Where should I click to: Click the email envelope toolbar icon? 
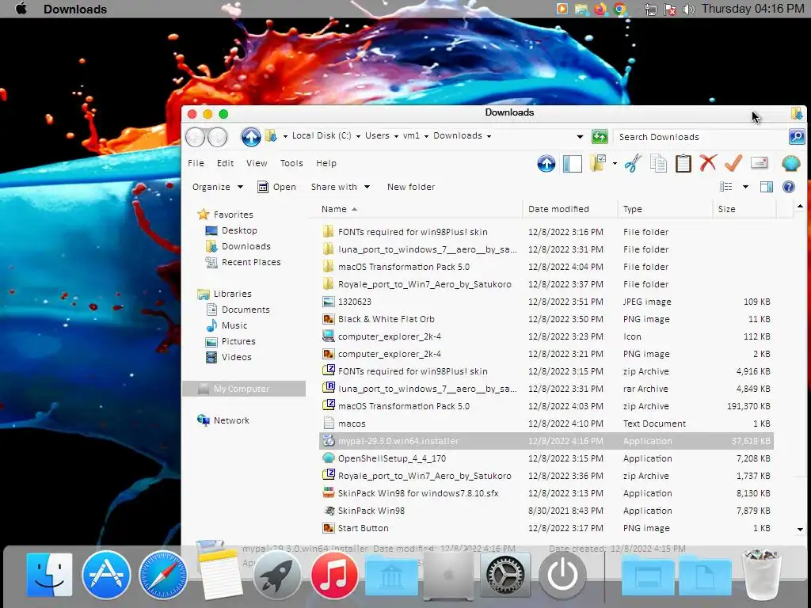point(760,163)
